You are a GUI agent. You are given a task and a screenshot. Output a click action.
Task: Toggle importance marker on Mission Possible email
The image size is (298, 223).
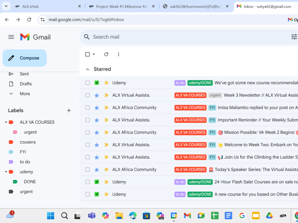106,132
